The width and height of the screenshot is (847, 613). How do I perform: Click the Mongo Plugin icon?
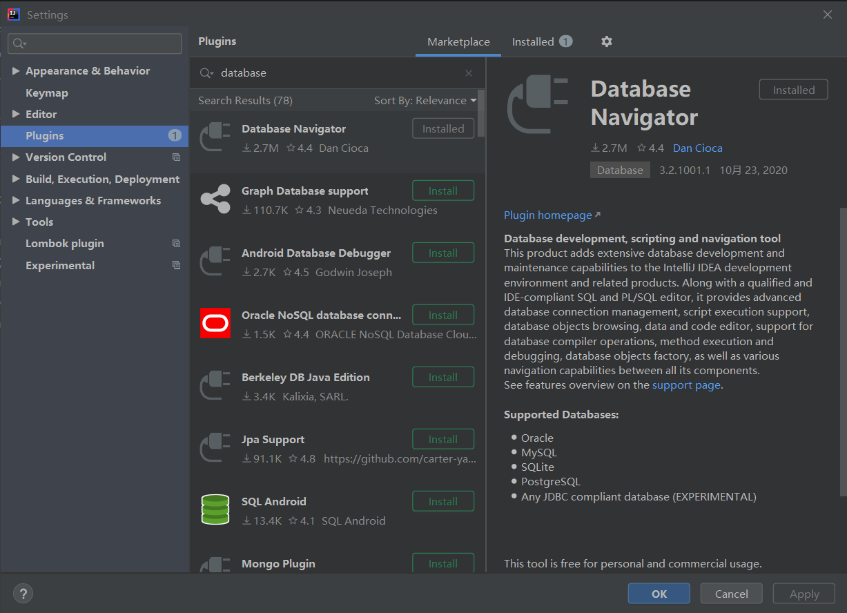click(215, 566)
